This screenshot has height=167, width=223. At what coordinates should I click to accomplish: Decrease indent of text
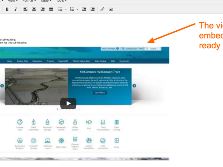84,9
